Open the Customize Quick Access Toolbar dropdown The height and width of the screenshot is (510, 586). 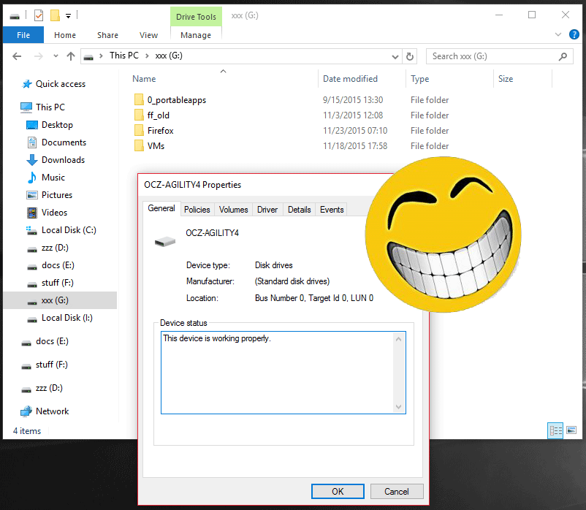pos(69,15)
